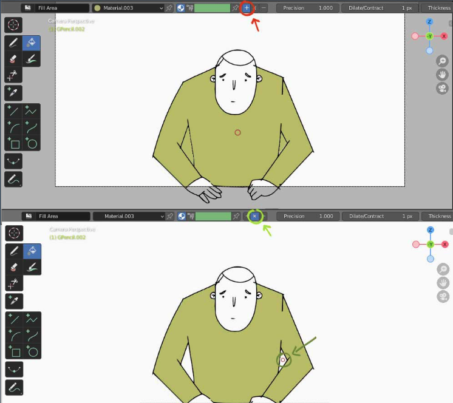Toggle camera view icon in top viewport
Screen dimensions: 453x403
[442, 89]
